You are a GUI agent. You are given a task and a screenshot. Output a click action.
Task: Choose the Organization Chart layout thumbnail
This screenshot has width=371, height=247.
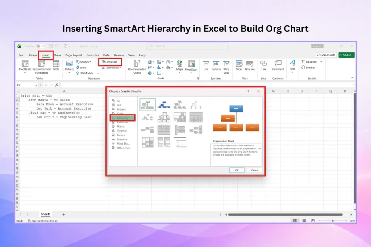(x=148, y=105)
